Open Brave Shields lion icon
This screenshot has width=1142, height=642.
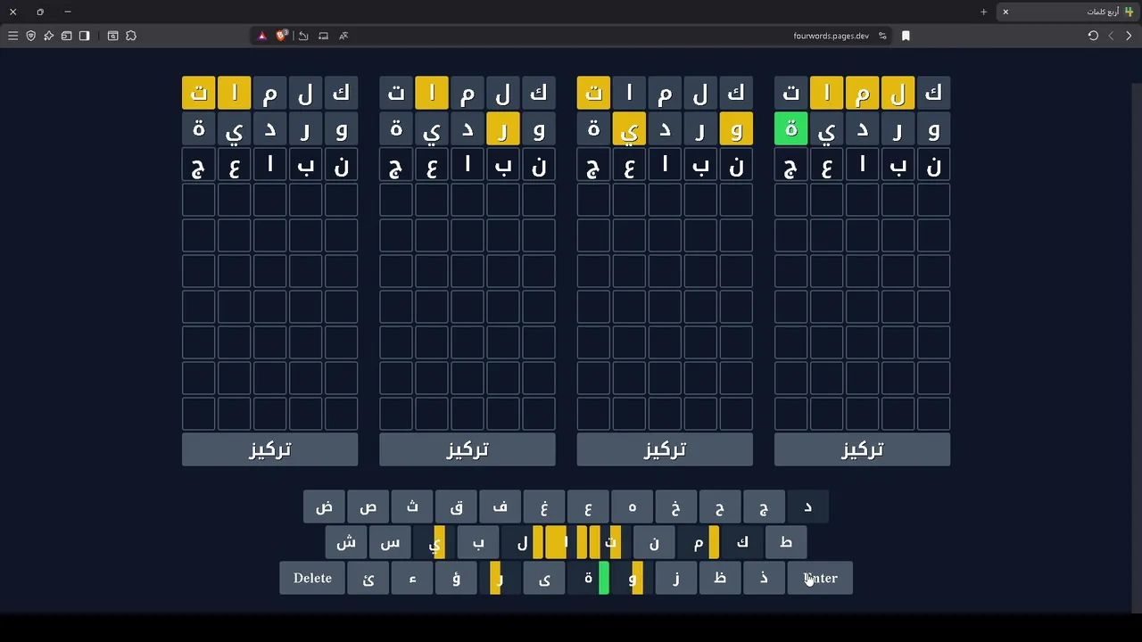(282, 36)
